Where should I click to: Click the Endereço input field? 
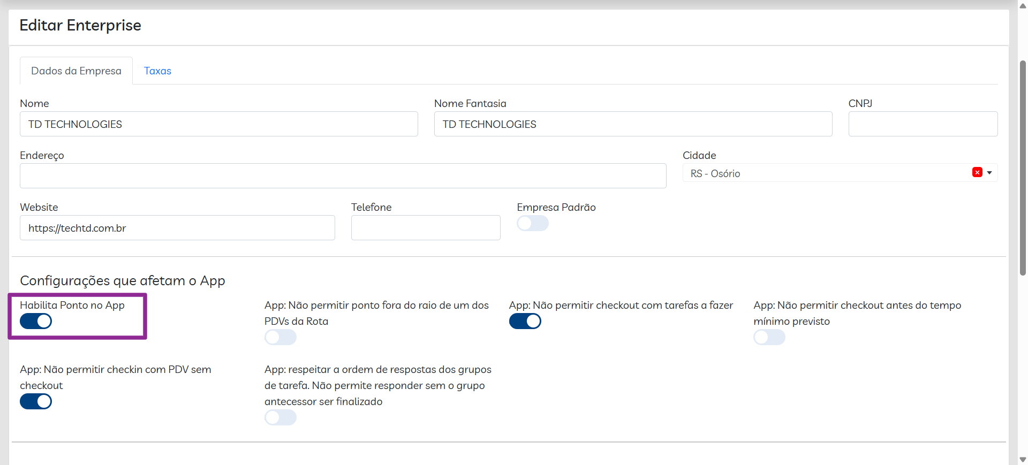pyautogui.click(x=343, y=176)
